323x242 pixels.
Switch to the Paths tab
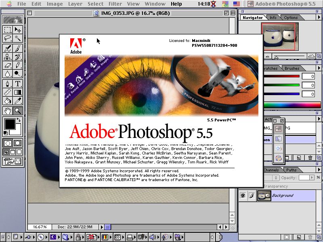coord(291,170)
